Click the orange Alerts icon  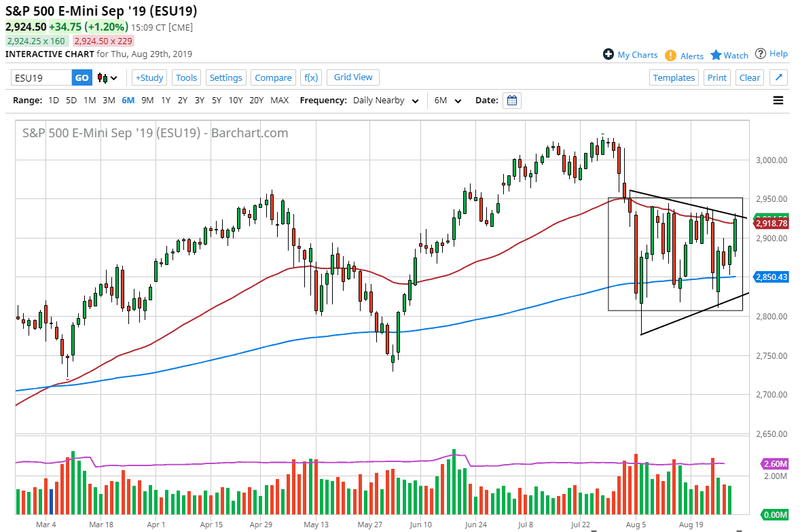671,55
